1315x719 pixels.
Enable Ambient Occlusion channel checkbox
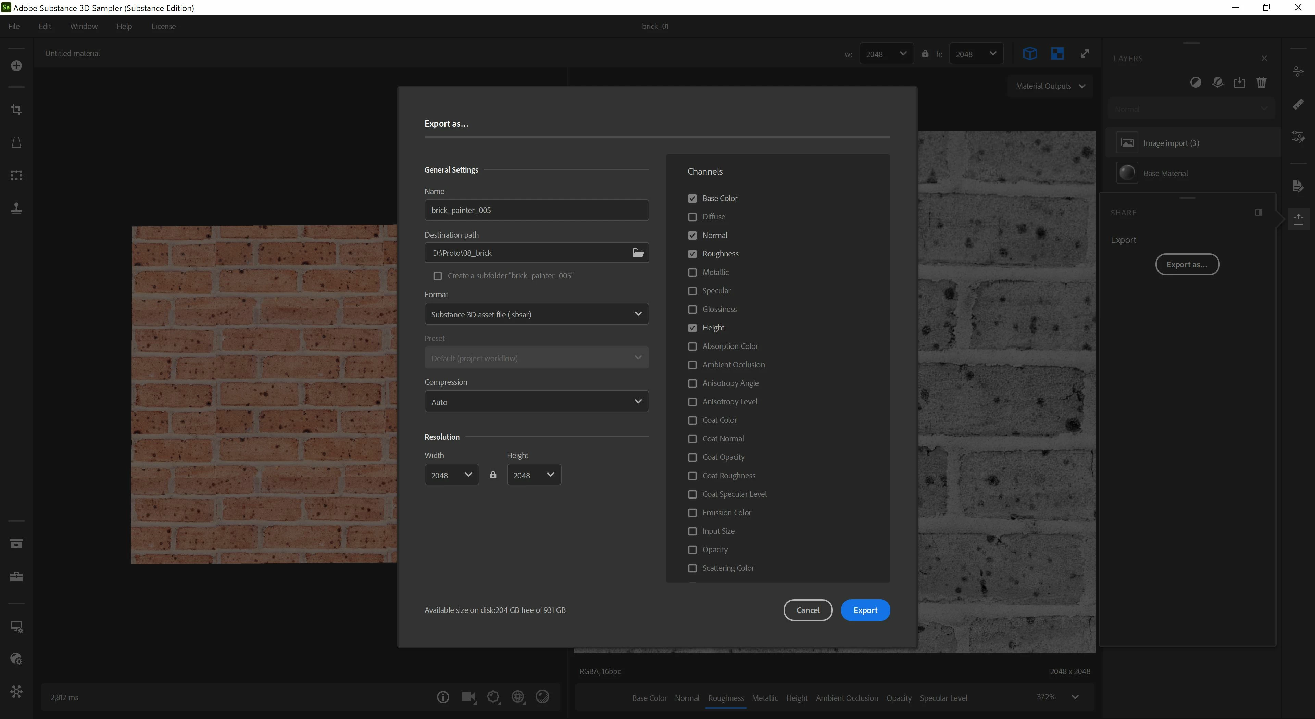(692, 365)
